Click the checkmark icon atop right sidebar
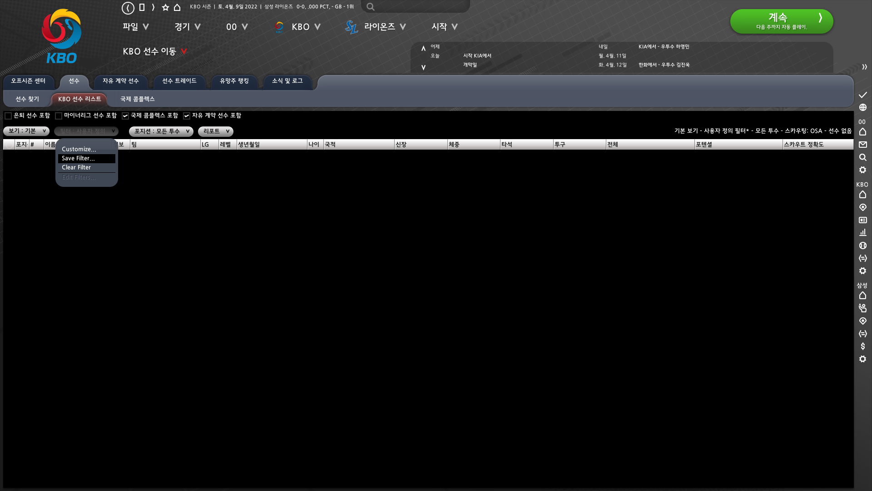The width and height of the screenshot is (872, 491). [862, 95]
